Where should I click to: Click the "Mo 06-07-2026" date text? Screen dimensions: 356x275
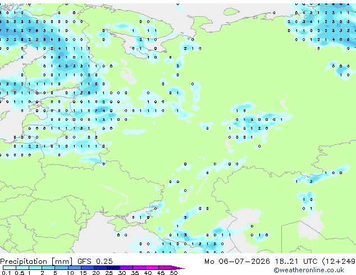click(237, 261)
